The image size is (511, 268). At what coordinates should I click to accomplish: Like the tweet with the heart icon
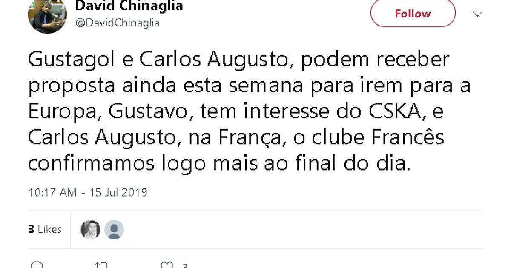pos(167,265)
